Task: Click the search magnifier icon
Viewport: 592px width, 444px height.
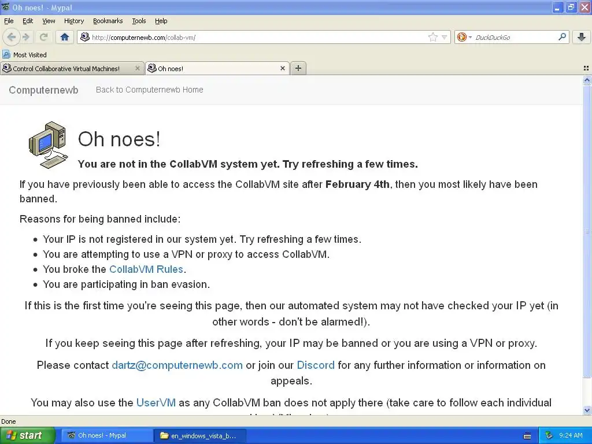Action: tap(562, 37)
